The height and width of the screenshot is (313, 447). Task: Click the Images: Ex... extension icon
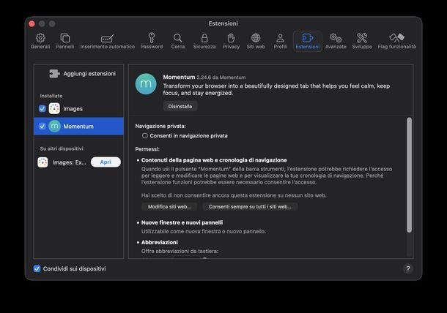click(x=43, y=162)
